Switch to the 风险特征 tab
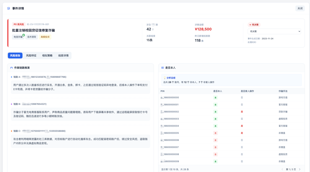310x172 pixels. click(31, 55)
